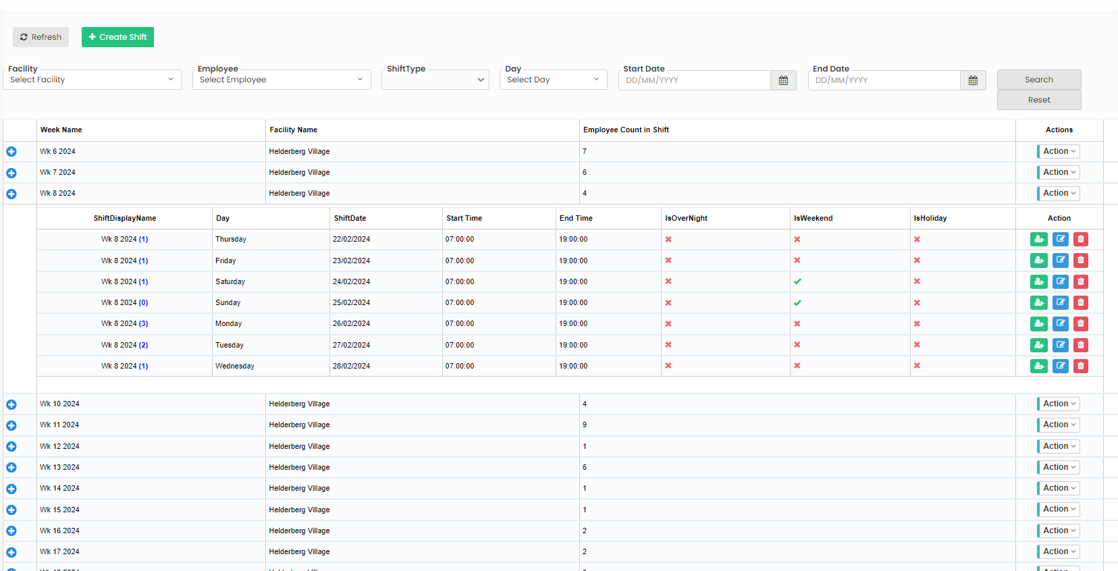
Task: Open the Select Facility dropdown
Action: coord(92,80)
